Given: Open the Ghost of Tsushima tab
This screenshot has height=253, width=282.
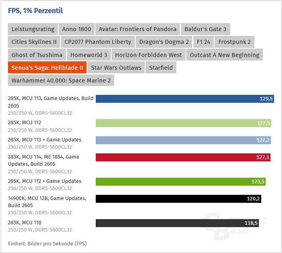Looking at the screenshot, I should click(x=37, y=55).
